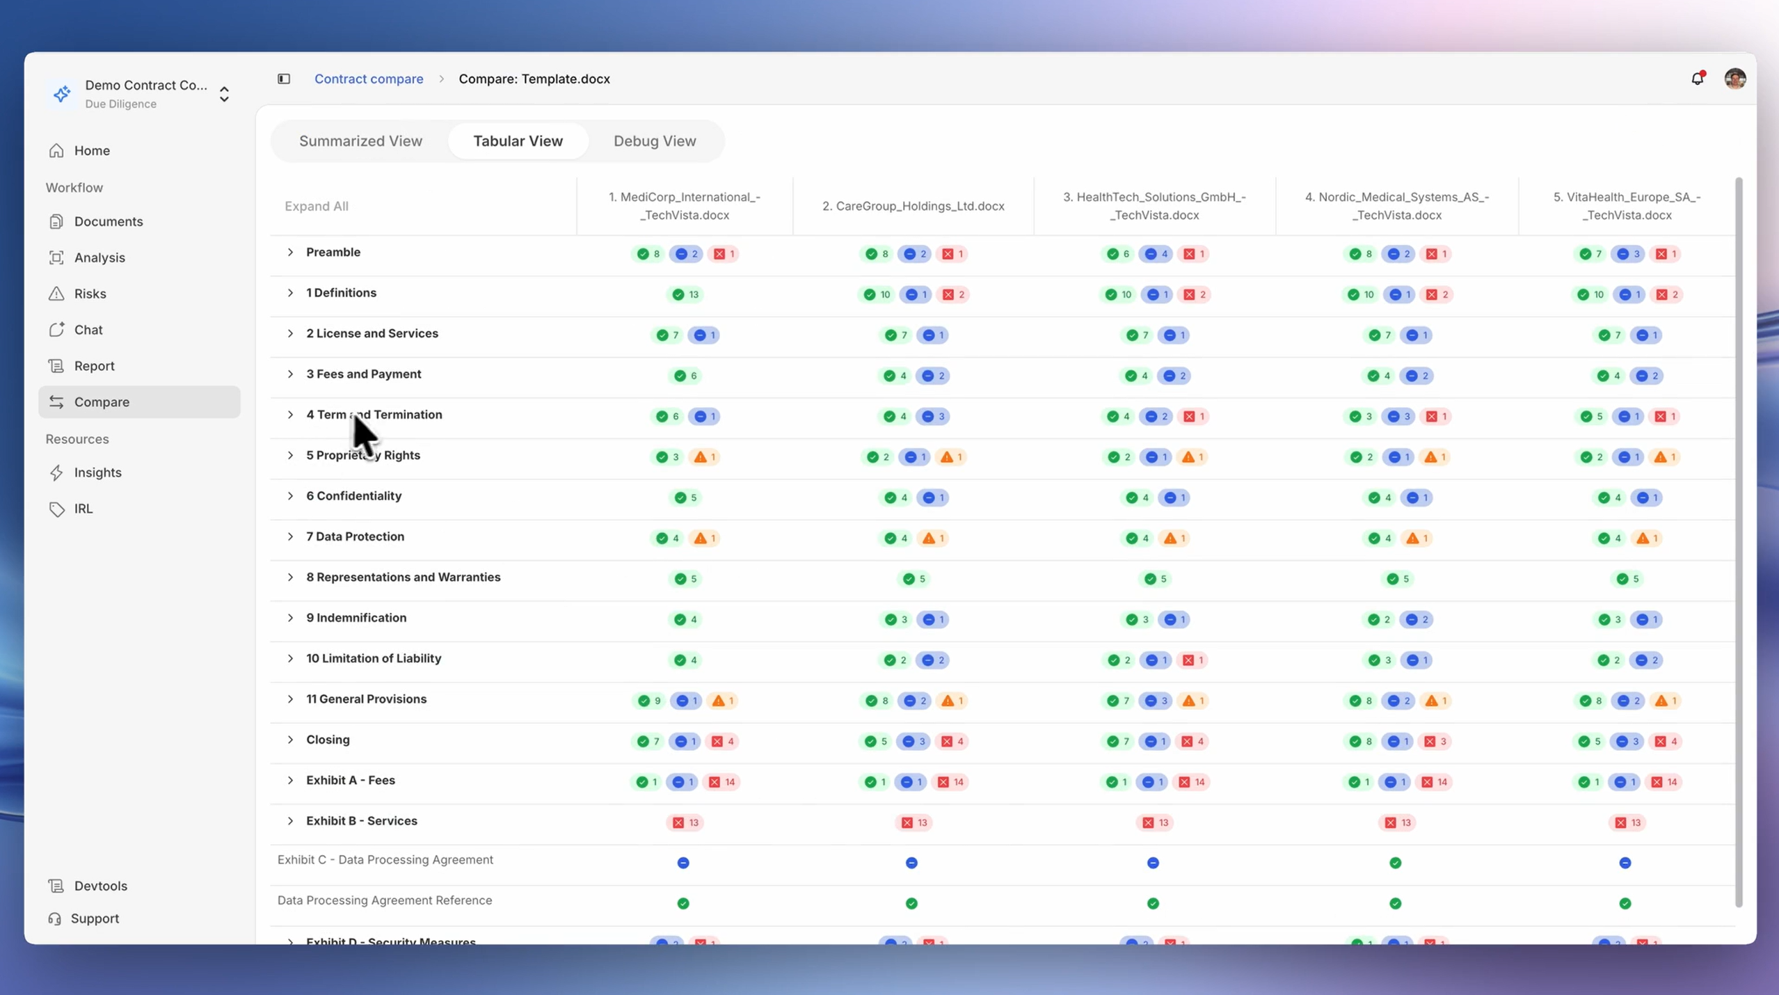Expand the 1 Definitions row
The width and height of the screenshot is (1779, 995).
pos(290,293)
